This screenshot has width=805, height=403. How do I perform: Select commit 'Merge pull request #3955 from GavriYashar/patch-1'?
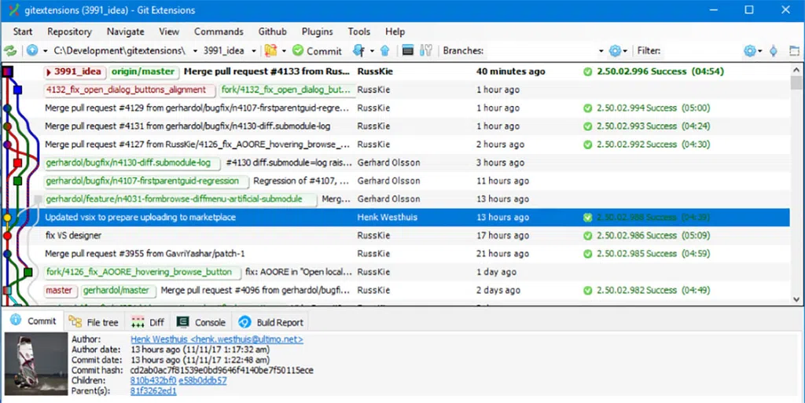point(145,254)
